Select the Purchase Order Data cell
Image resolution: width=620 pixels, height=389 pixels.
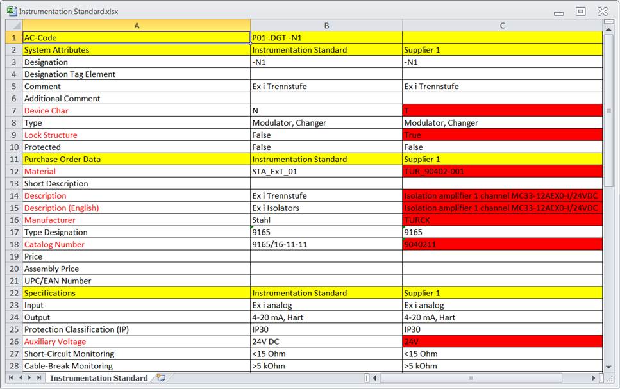tap(137, 160)
